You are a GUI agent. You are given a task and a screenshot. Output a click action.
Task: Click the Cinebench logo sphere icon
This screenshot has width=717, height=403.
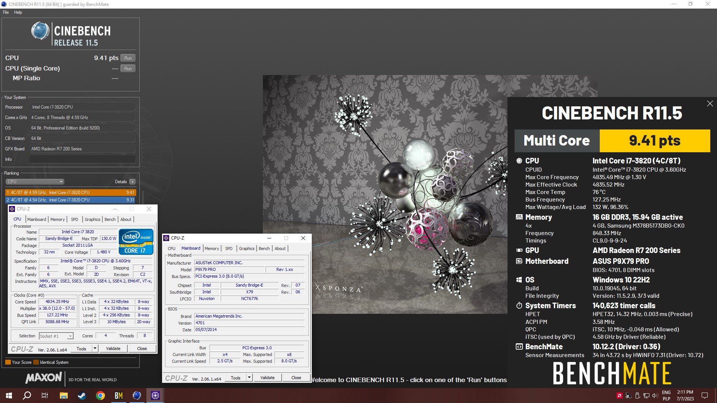40,31
